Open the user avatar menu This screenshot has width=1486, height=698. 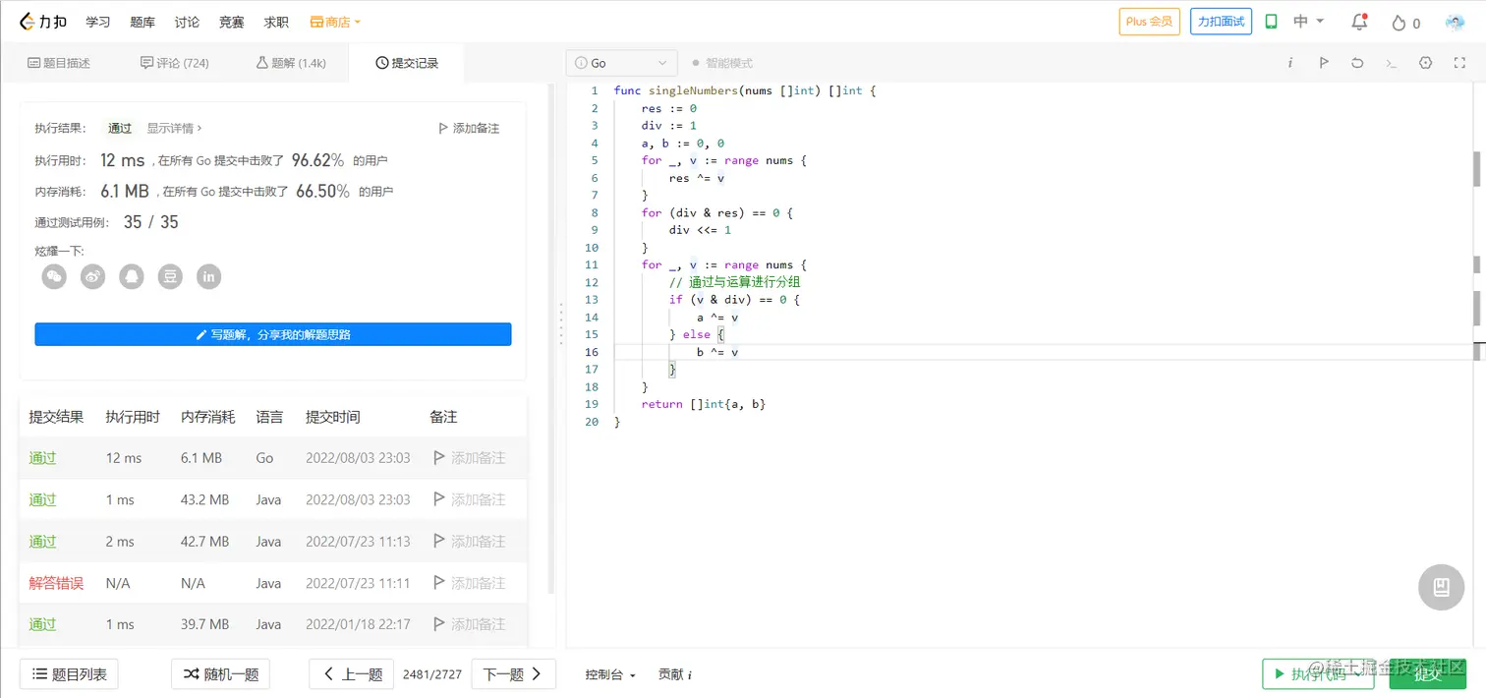(x=1455, y=22)
